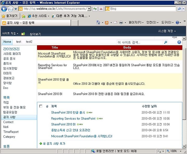Open the 사이트 작업 site actions menu
187x154 pixels.
click(10, 33)
